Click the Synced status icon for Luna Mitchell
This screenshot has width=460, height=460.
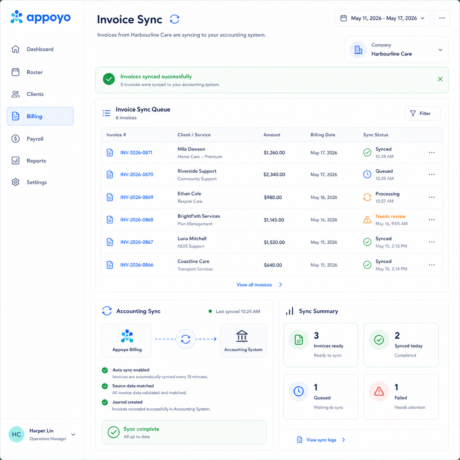click(x=367, y=242)
